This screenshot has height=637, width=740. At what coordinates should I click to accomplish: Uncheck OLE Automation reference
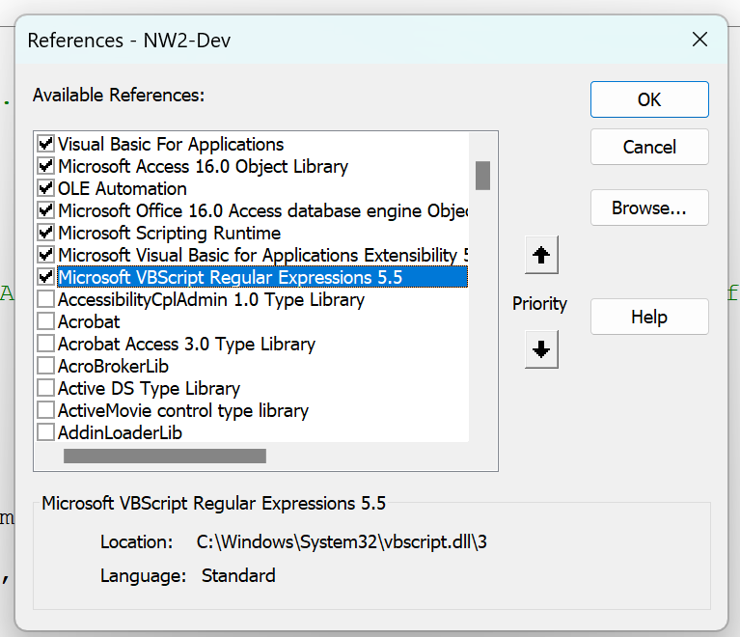pyautogui.click(x=45, y=188)
